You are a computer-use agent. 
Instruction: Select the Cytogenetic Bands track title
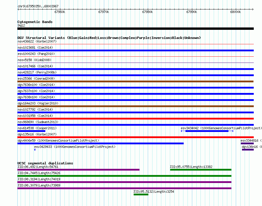[x=35, y=22]
